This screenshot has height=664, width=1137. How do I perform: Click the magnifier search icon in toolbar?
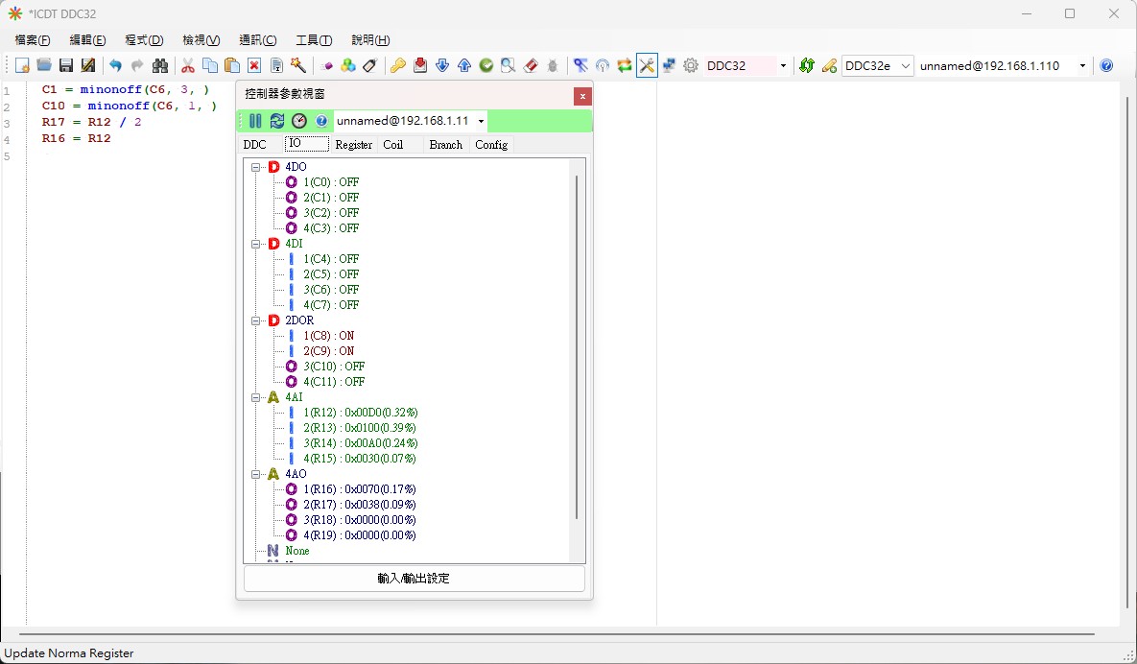point(509,65)
